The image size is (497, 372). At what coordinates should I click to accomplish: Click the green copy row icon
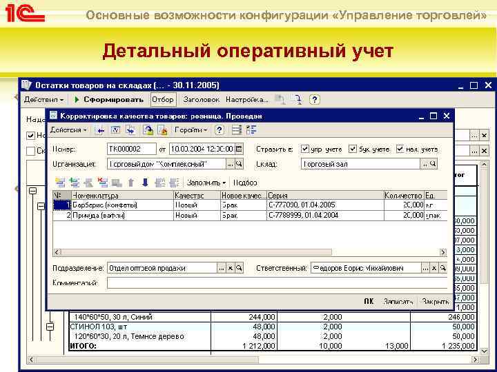[x=75, y=183]
